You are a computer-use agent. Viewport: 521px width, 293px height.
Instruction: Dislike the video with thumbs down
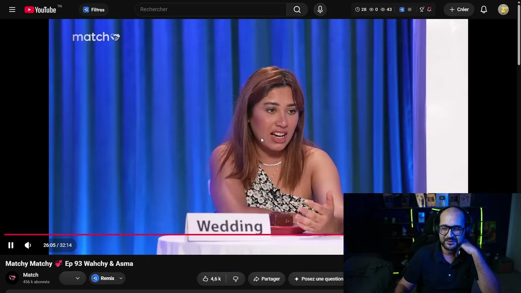click(235, 279)
